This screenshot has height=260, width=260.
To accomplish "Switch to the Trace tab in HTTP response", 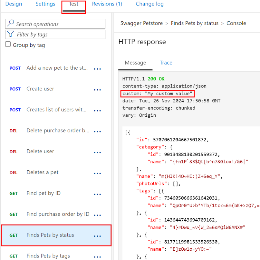I will point(166,63).
